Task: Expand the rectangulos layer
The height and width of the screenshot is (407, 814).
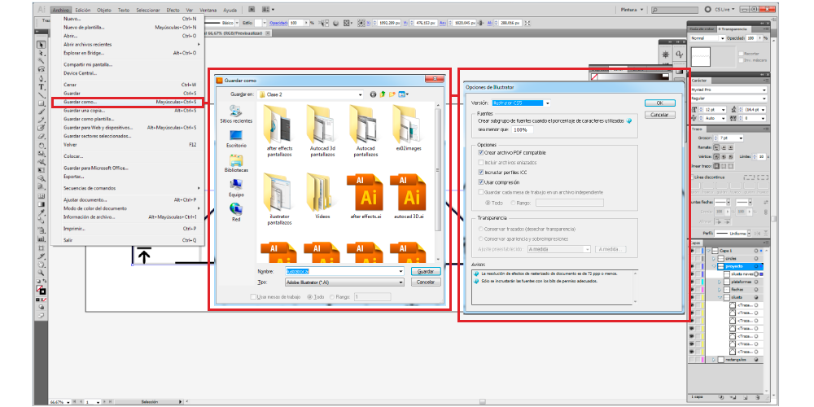Action: pyautogui.click(x=714, y=359)
